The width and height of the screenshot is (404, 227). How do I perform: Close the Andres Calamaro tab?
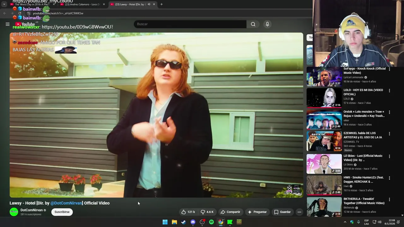coord(104,4)
